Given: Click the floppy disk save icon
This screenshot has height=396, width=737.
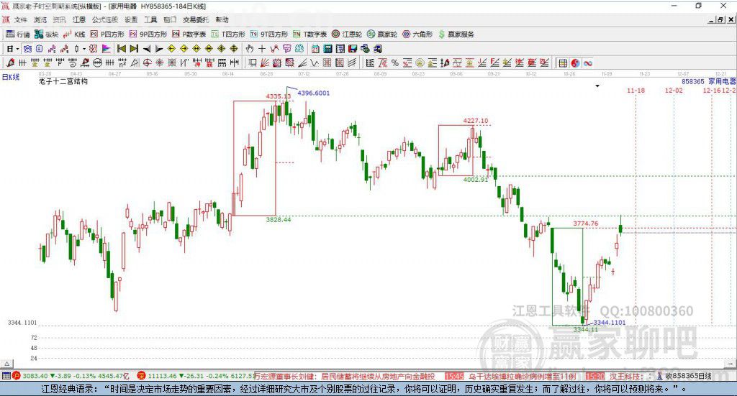Looking at the screenshot, I should [x=353, y=49].
